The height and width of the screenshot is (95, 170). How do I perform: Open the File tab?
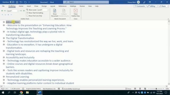tap(3, 6)
